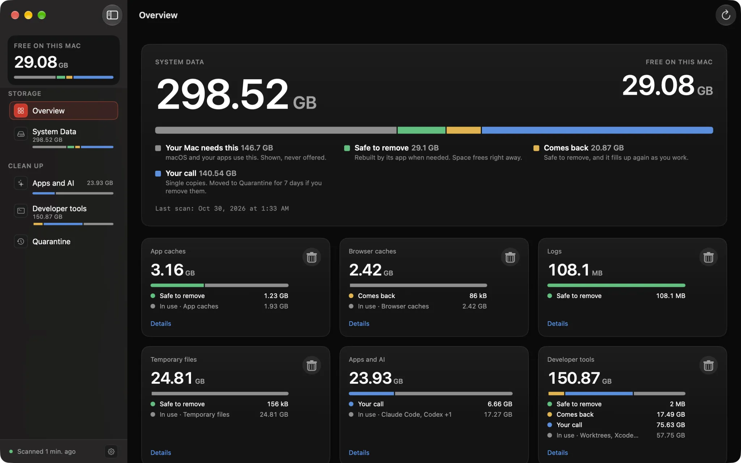Open Details link in Developer tools card
741x463 pixels.
pyautogui.click(x=557, y=453)
